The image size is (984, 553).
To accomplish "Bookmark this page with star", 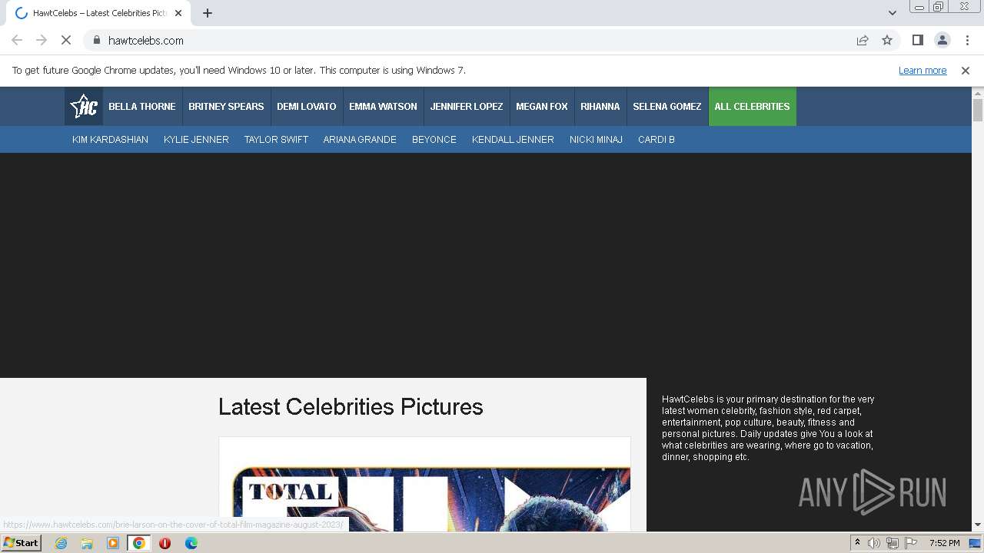I will click(x=887, y=40).
